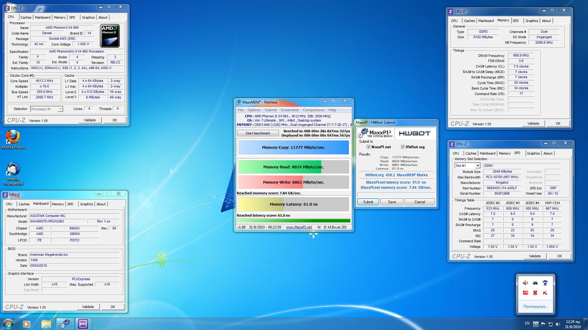The height and width of the screenshot is (330, 588).
Task: Click the taskbar clock showing 12:24
Action: click(x=573, y=324)
